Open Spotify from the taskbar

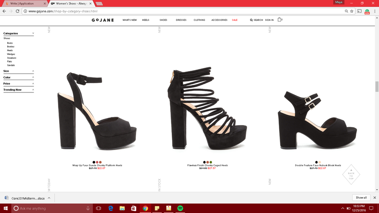[x=180, y=208]
